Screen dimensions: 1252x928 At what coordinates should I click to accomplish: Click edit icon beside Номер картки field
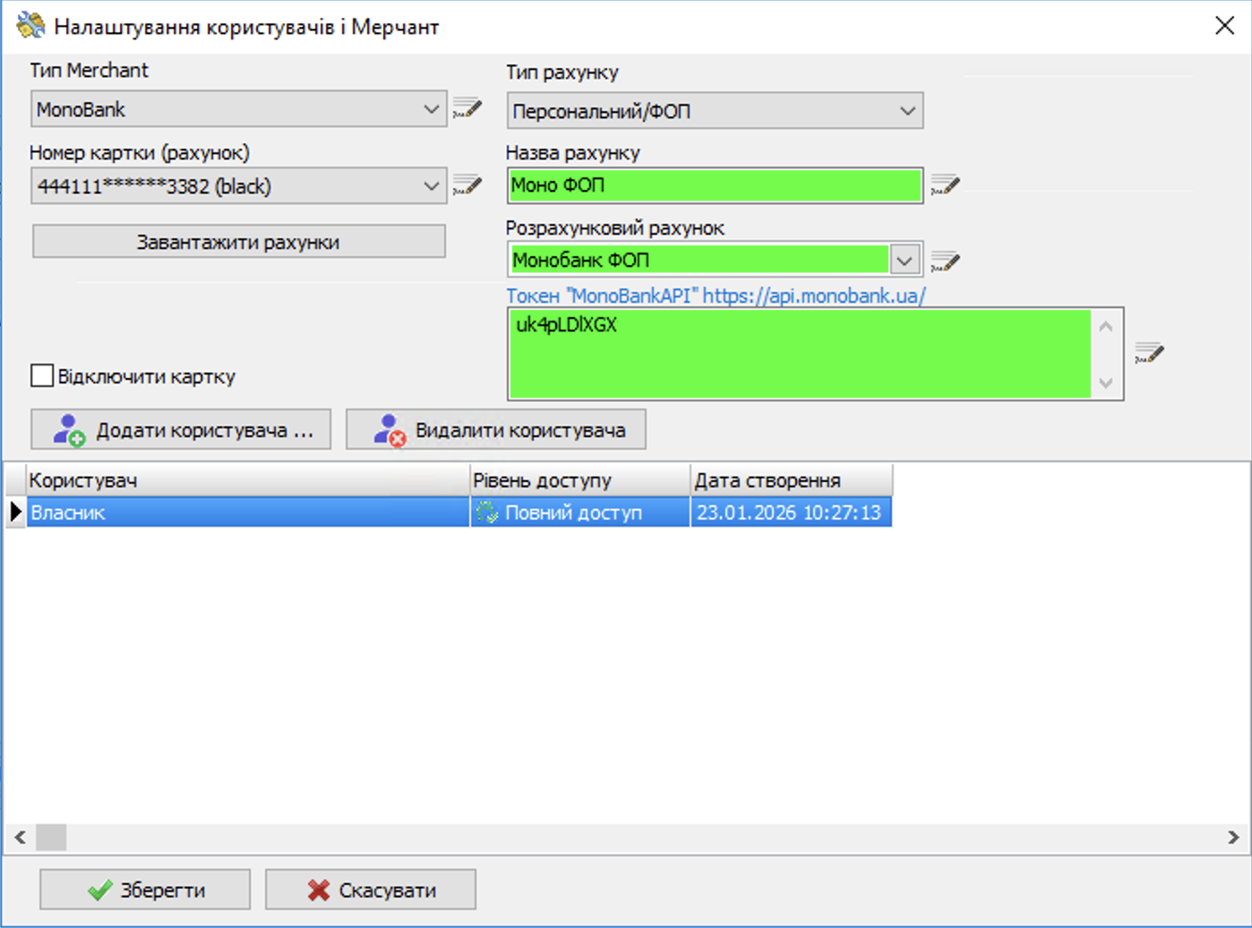[467, 185]
